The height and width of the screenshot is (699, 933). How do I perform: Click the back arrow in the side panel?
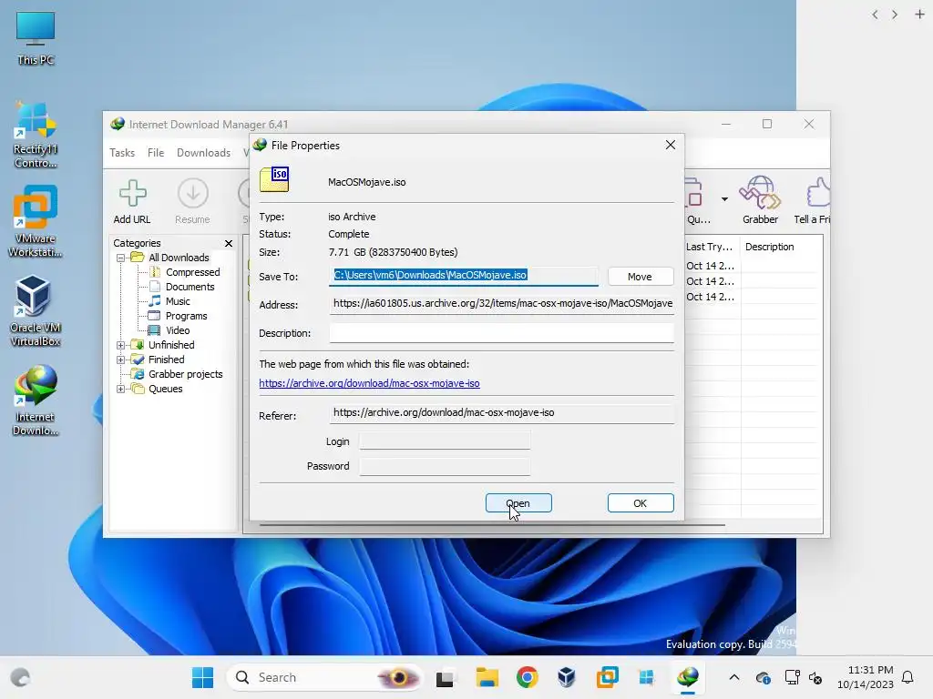point(875,15)
